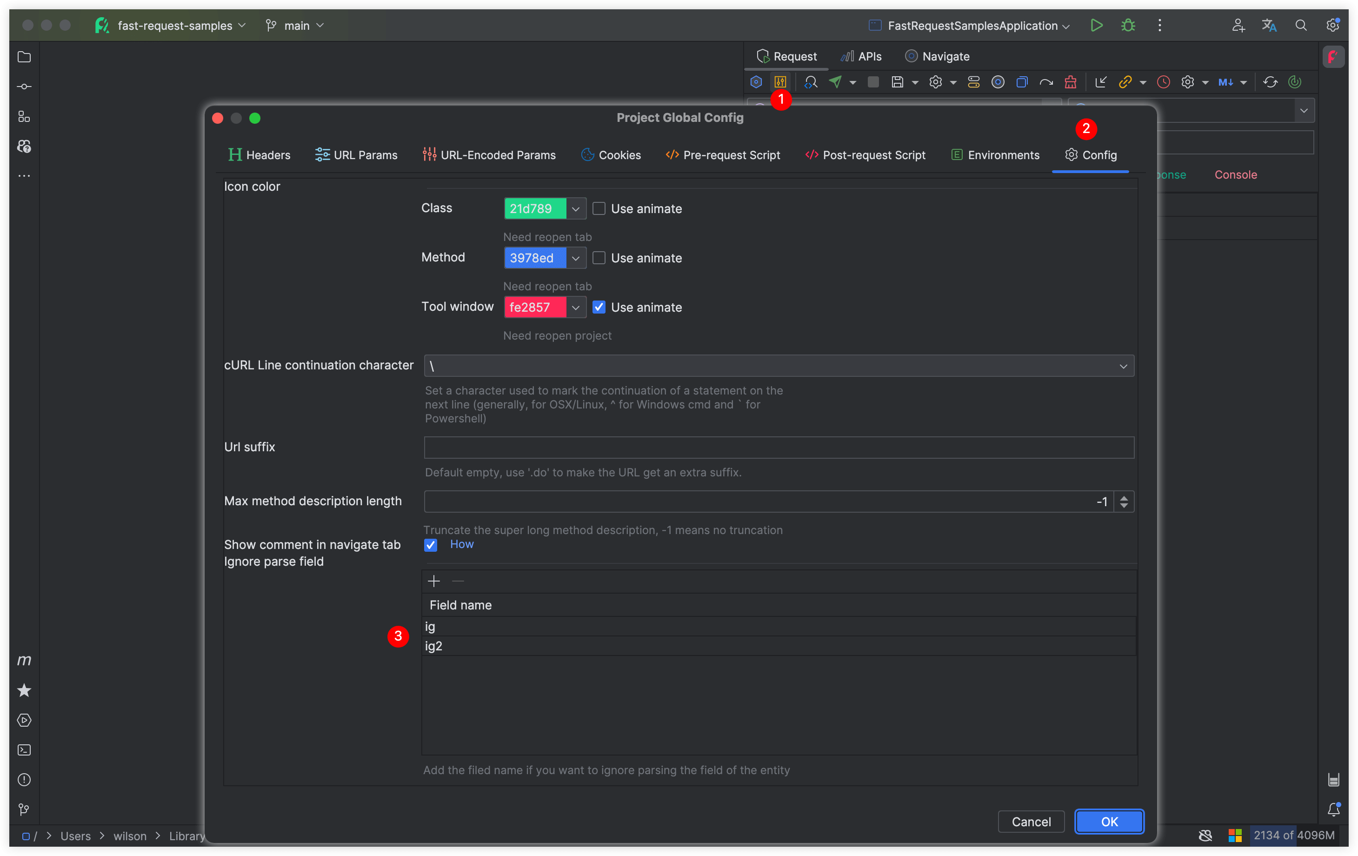
Task: Click the blue Markdown export icon
Action: coord(1225,82)
